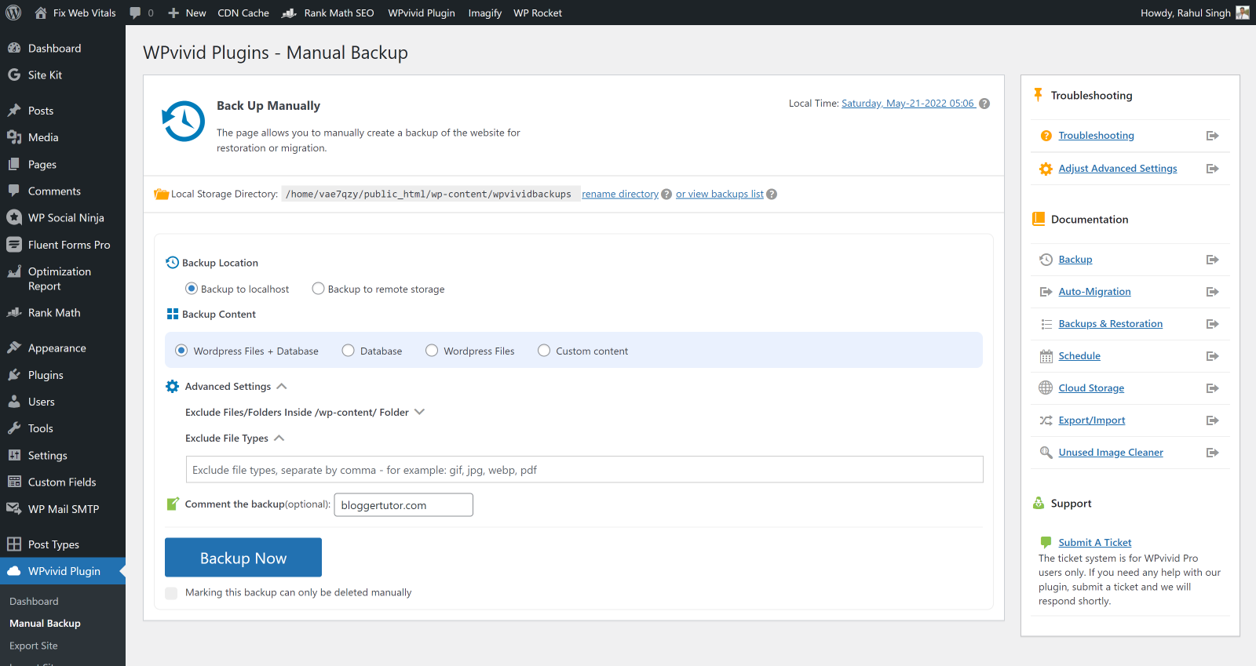The width and height of the screenshot is (1256, 666).
Task: Open Custom Fields in the sidebar
Action: coord(63,482)
